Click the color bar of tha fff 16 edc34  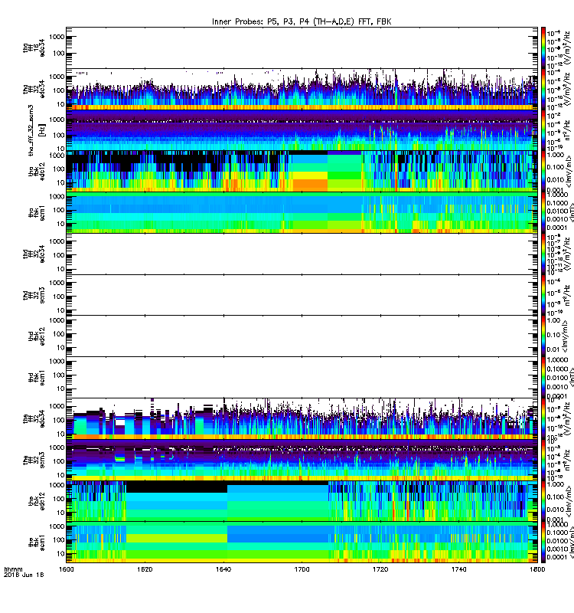[543, 48]
